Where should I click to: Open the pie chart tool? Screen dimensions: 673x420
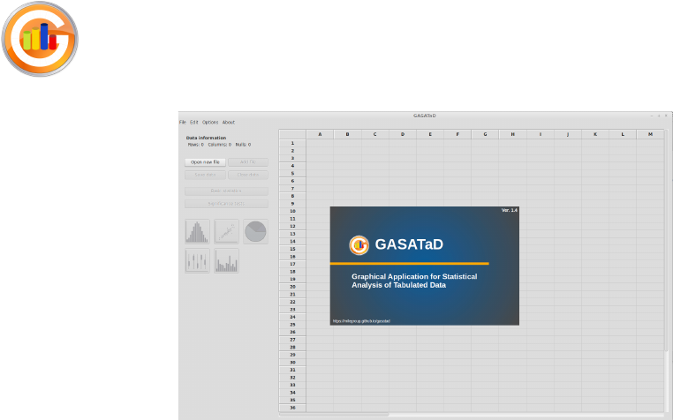coord(256,232)
